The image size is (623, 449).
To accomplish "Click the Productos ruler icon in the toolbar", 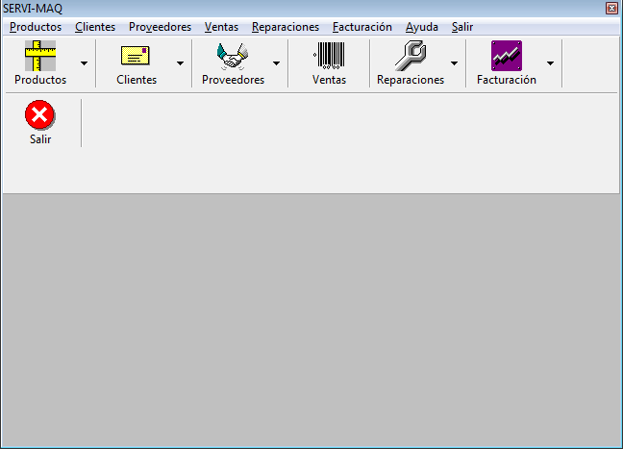I will coord(40,57).
